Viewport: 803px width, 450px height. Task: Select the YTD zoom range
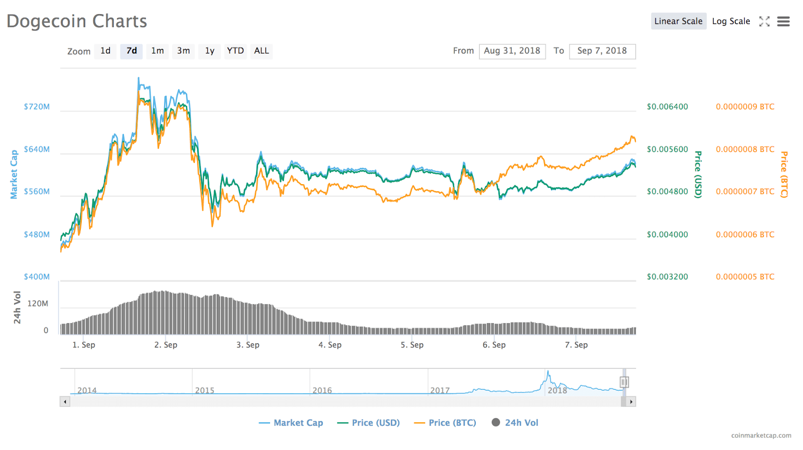pyautogui.click(x=235, y=51)
